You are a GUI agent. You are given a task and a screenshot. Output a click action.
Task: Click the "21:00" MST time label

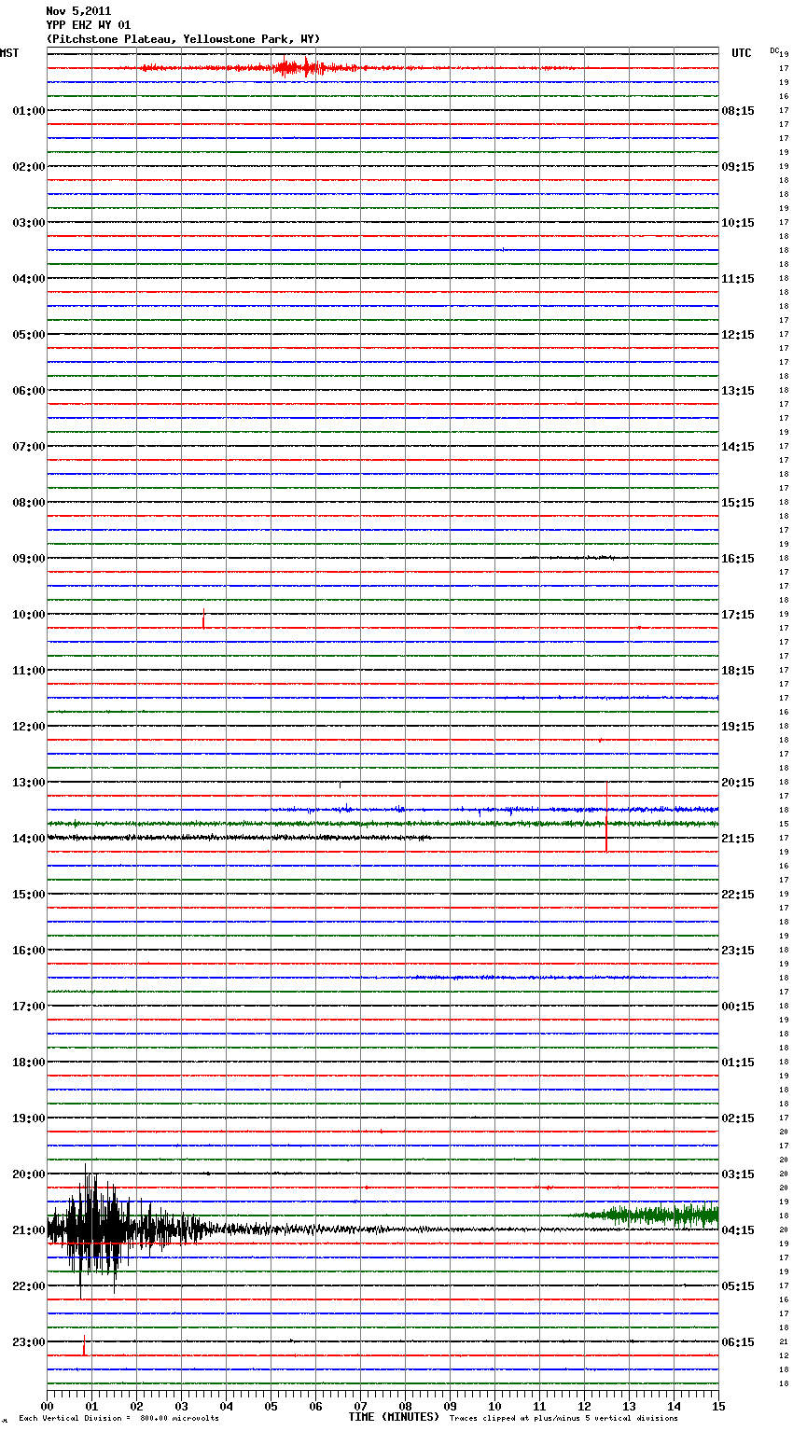pyautogui.click(x=29, y=1230)
